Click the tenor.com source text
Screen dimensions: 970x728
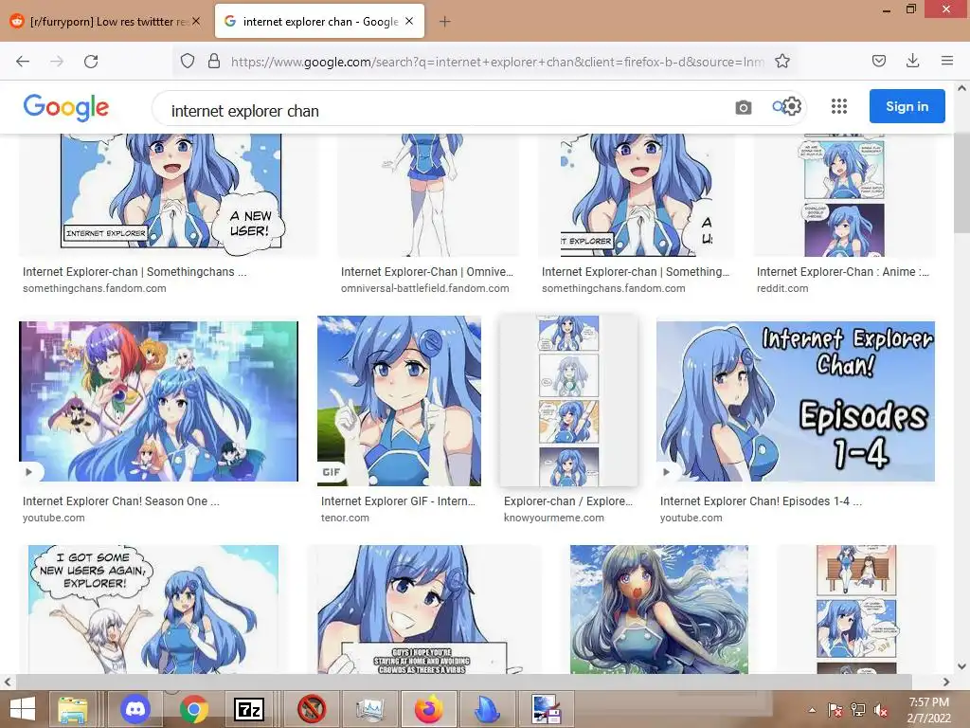(x=345, y=519)
